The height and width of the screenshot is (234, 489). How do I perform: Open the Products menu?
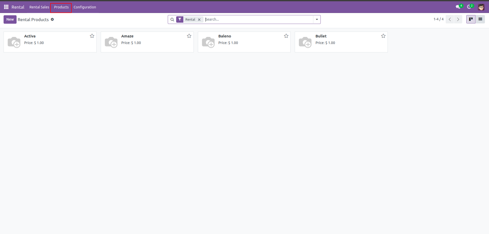61,7
